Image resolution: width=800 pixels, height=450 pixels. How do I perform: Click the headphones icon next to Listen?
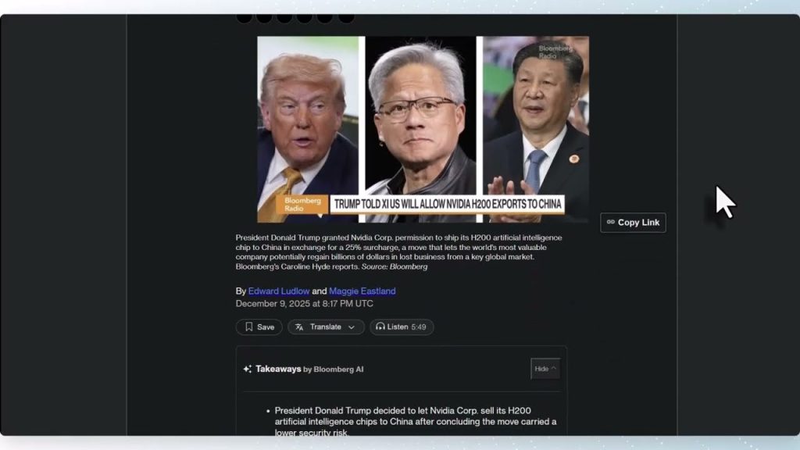pos(380,327)
